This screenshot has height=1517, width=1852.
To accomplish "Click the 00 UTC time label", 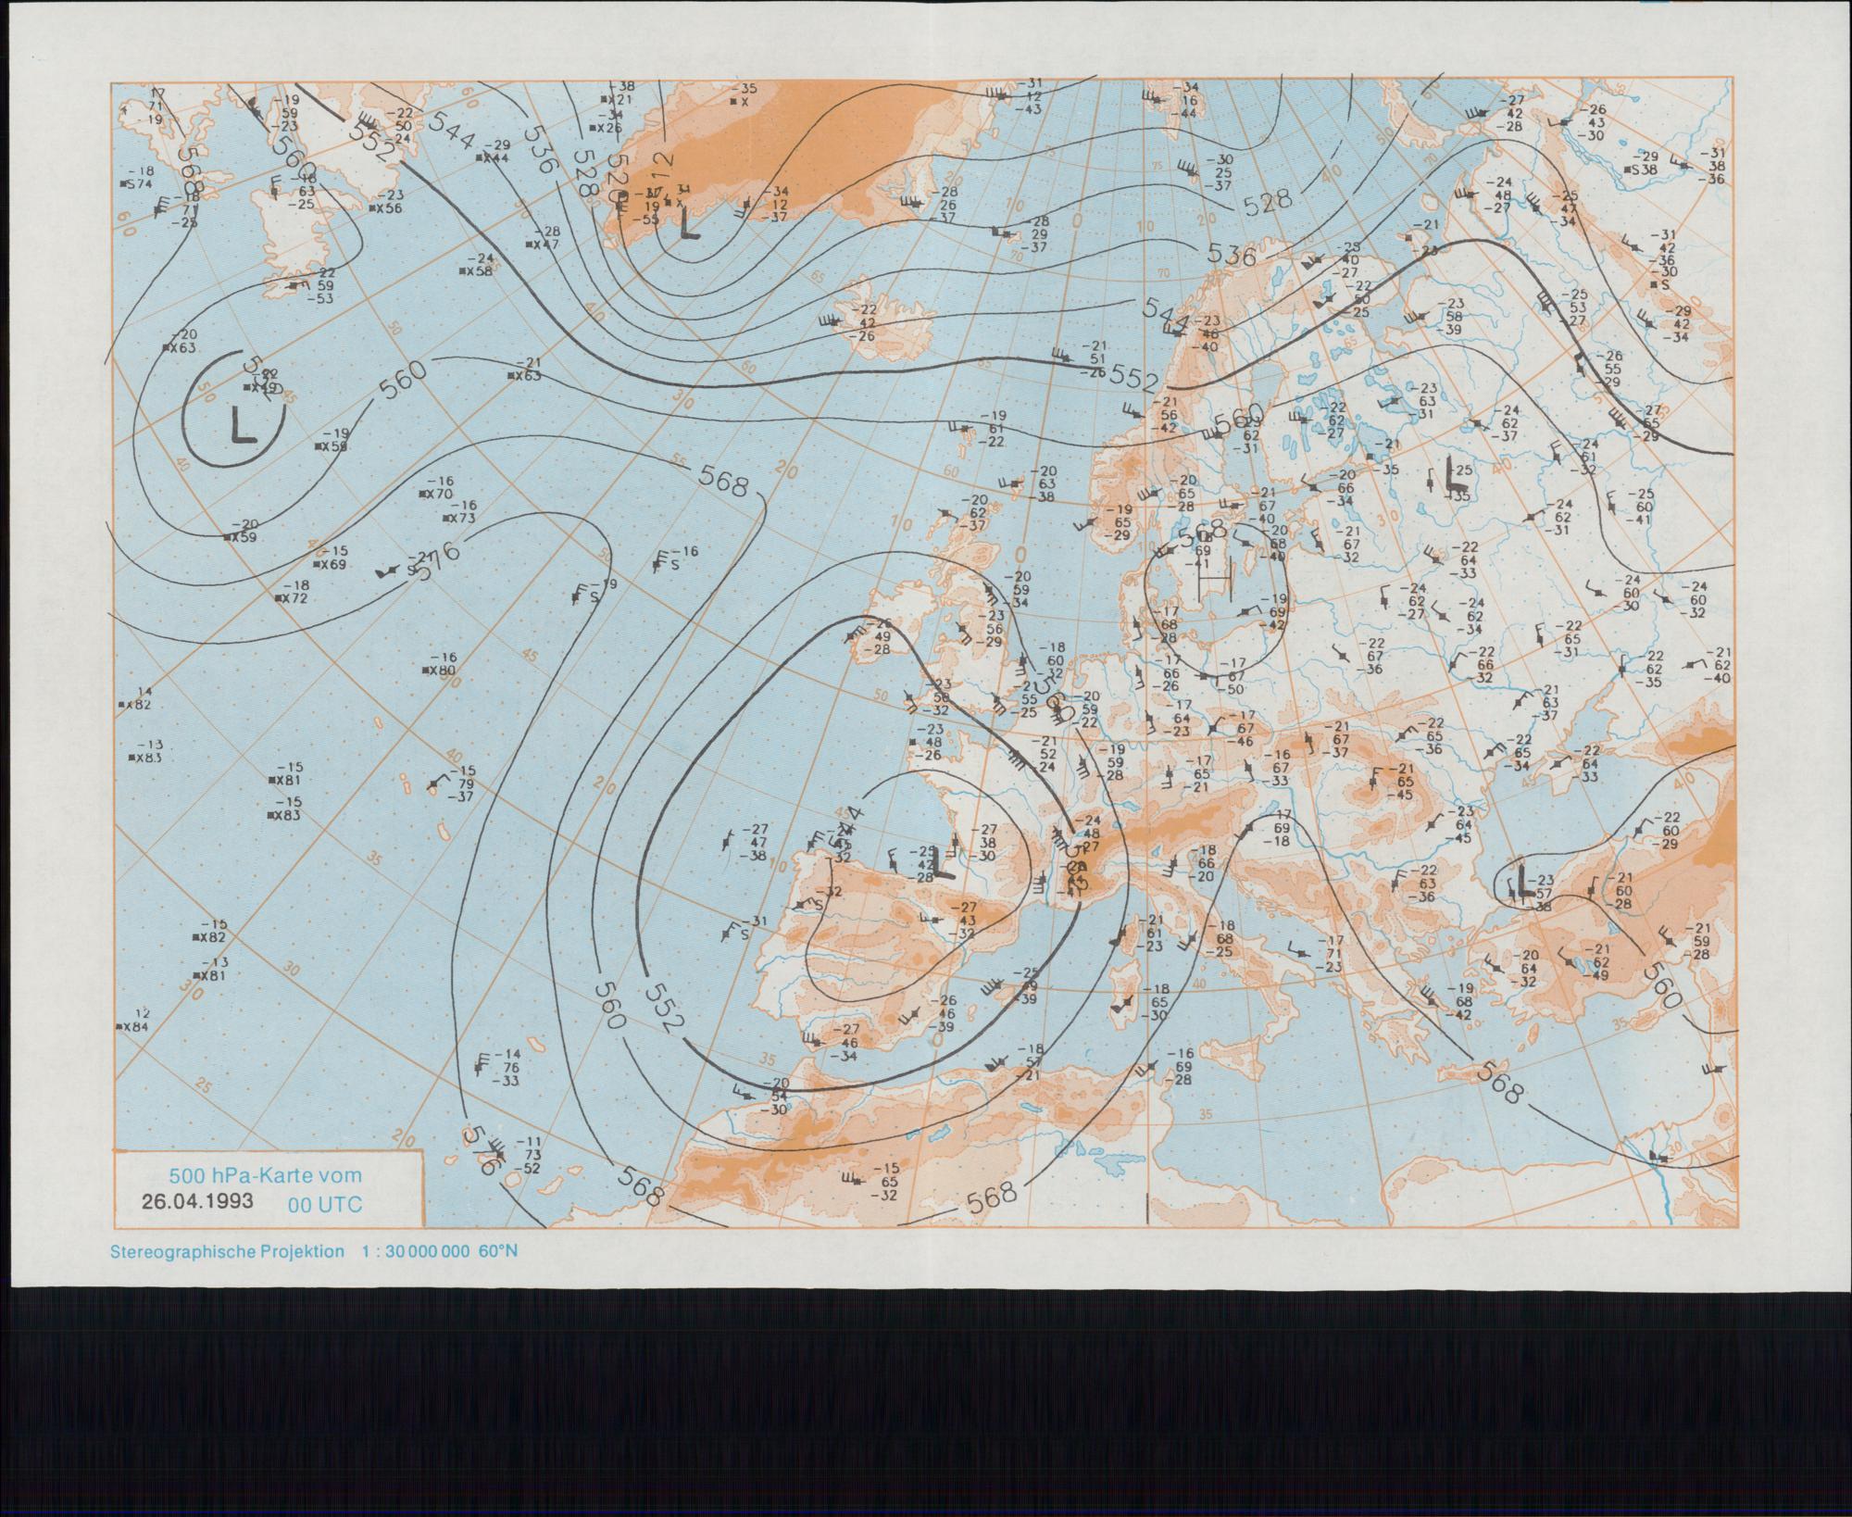I will click(x=324, y=1204).
